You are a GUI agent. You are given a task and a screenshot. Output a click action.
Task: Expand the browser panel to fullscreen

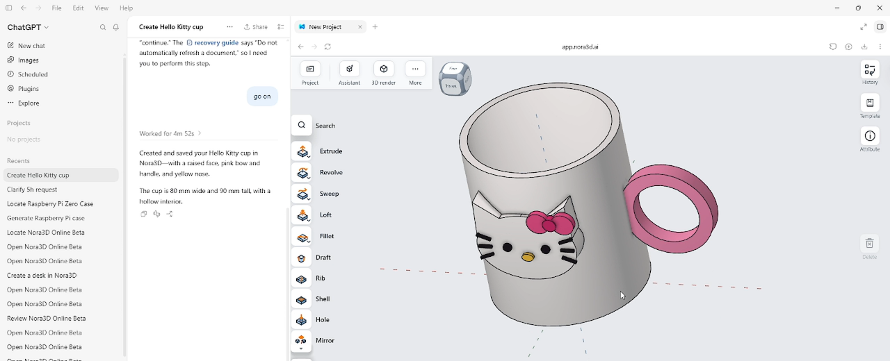(864, 27)
